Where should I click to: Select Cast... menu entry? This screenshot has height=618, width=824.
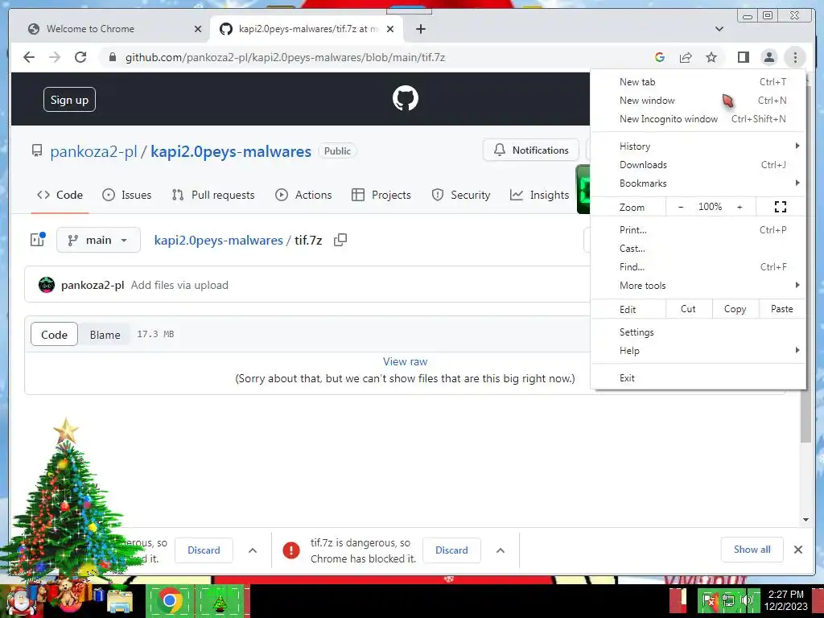tap(698, 249)
